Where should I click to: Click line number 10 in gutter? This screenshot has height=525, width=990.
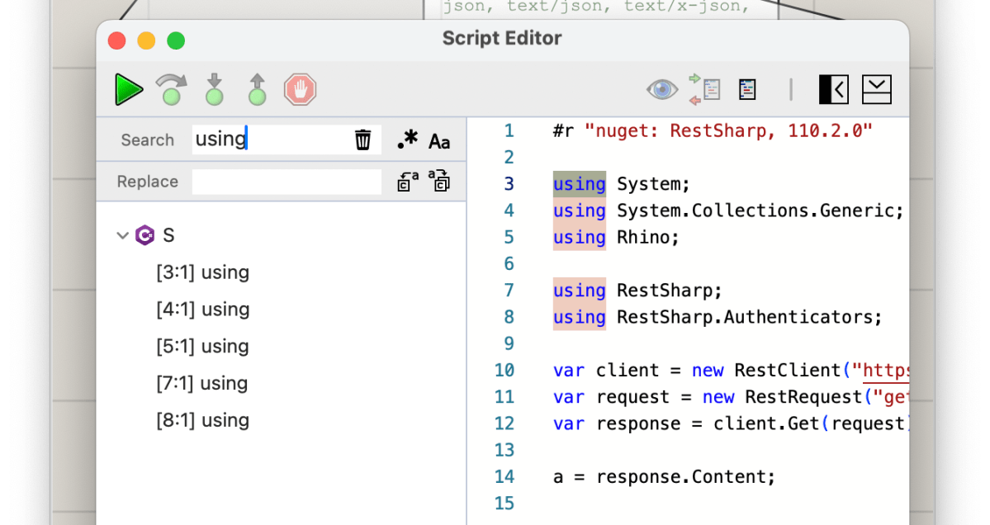pos(504,370)
